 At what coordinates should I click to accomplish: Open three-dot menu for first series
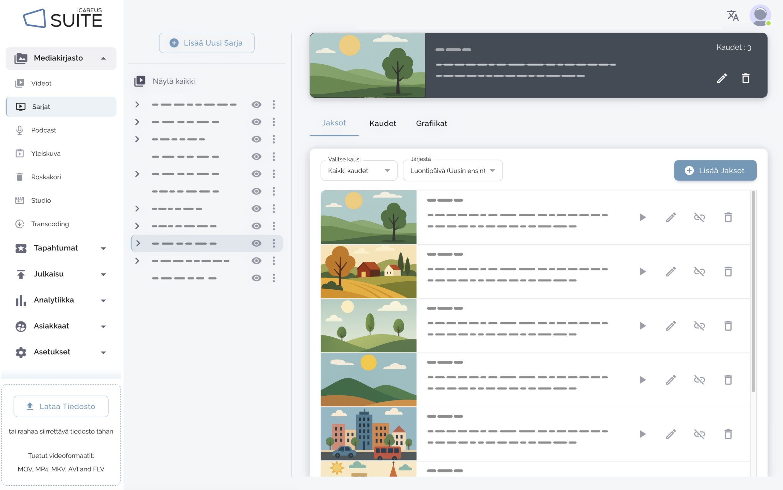273,104
